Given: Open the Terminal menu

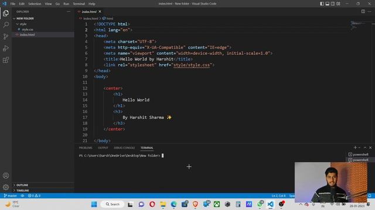Looking at the screenshot, I should (x=79, y=3).
